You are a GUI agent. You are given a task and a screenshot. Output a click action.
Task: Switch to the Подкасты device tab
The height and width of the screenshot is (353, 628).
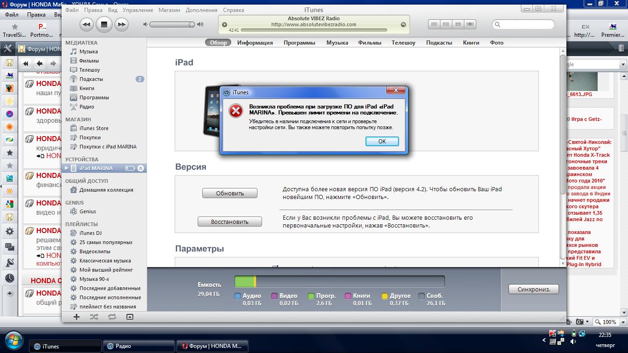tap(439, 42)
